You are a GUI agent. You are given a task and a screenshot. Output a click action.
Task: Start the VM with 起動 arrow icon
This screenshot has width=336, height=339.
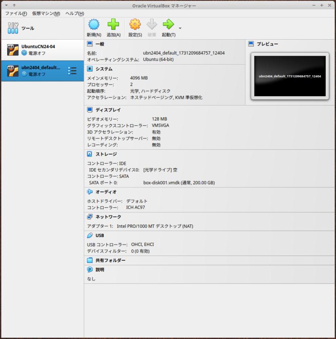pyautogui.click(x=168, y=24)
